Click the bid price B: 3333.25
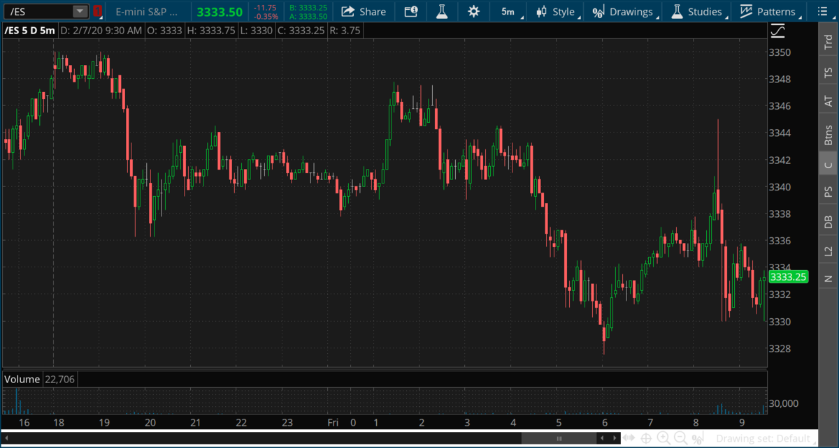 point(308,8)
